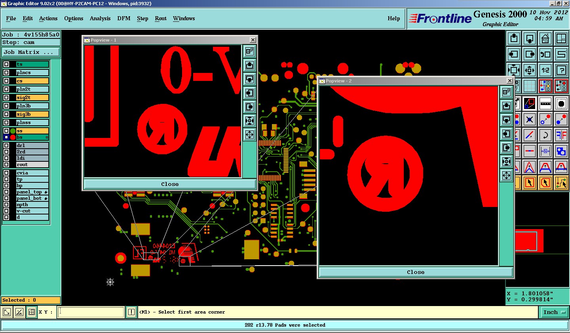
Task: Toggle the plncs layer checkbox
Action: click(6, 73)
